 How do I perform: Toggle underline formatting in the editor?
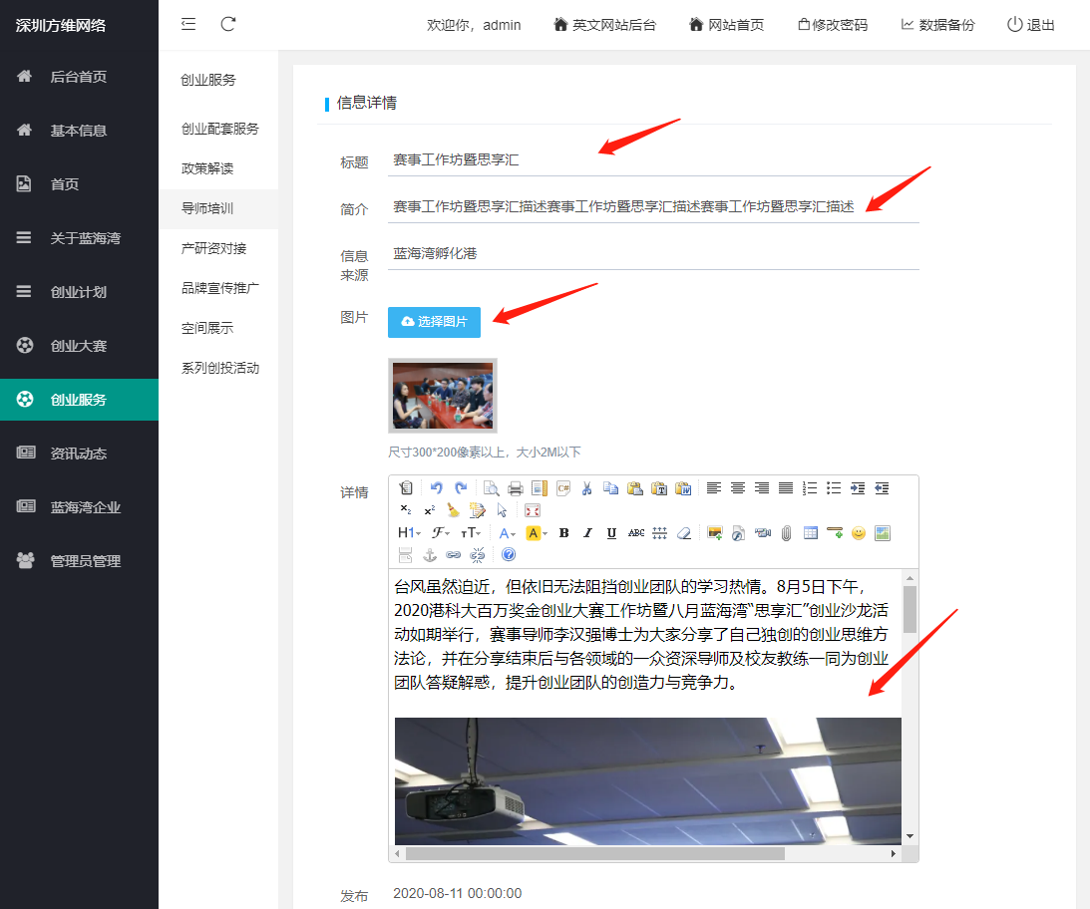tap(611, 533)
